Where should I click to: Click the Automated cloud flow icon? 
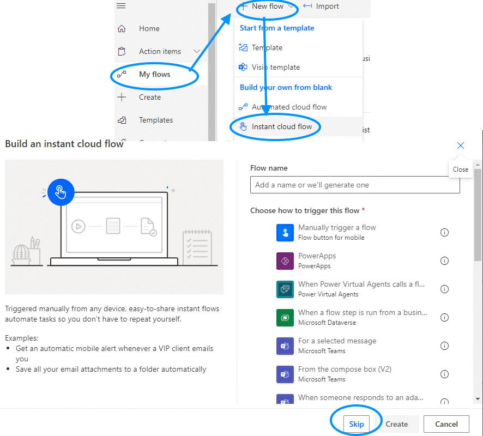243,107
